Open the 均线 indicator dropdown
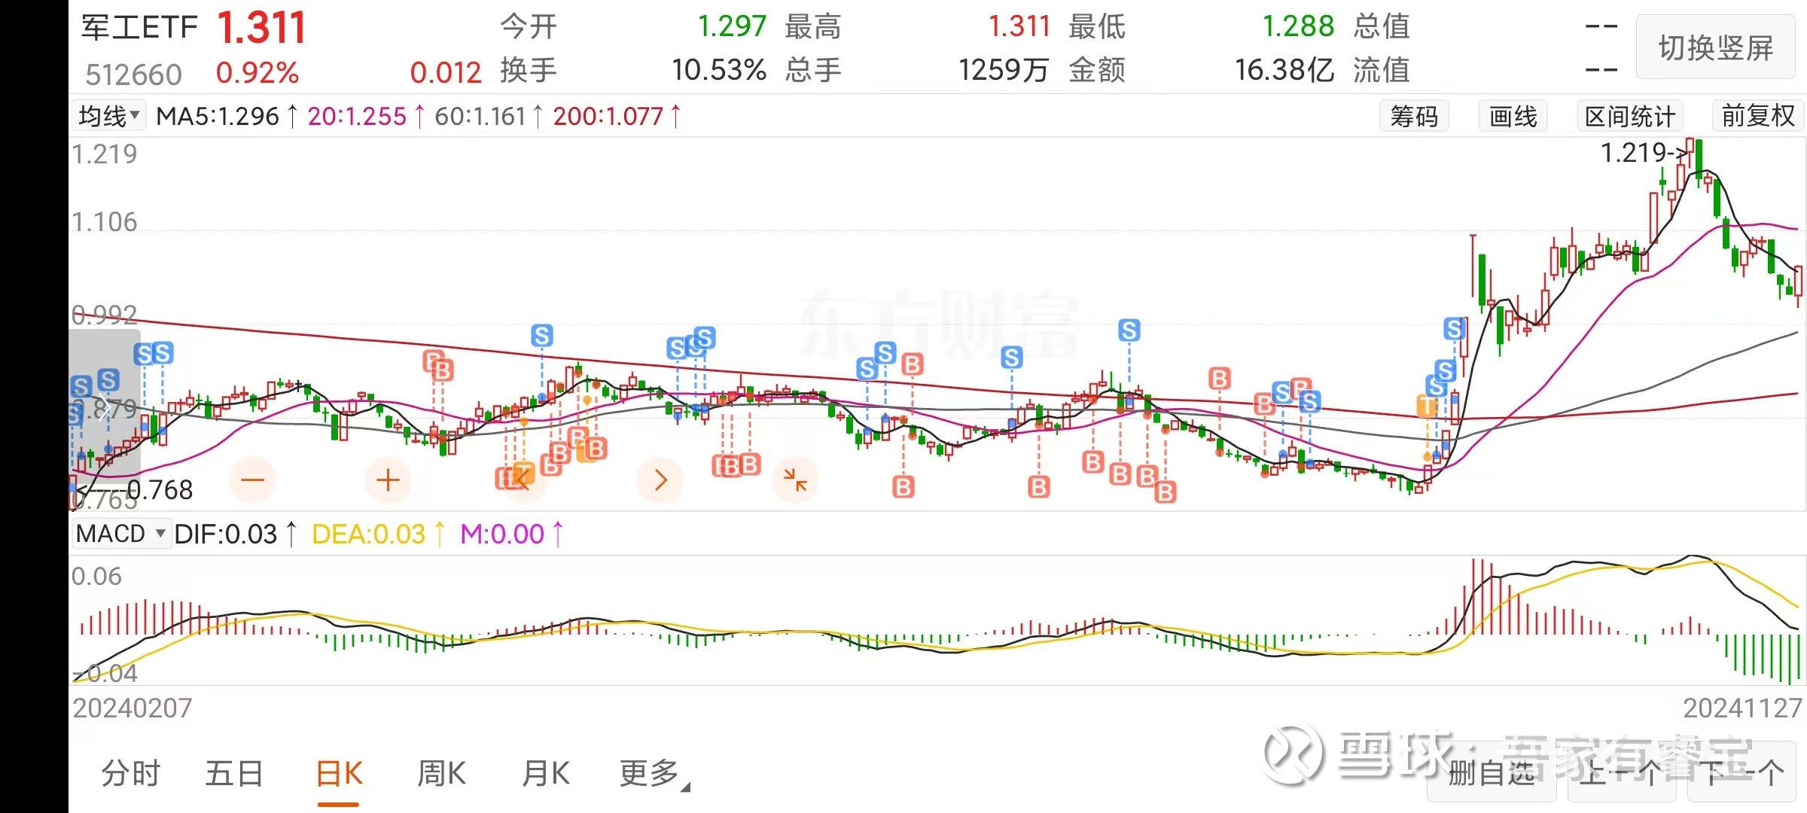Image resolution: width=1807 pixels, height=813 pixels. 110,116
